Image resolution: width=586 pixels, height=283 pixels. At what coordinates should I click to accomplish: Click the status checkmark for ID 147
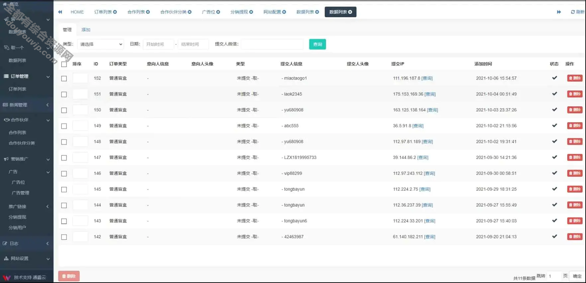(554, 157)
